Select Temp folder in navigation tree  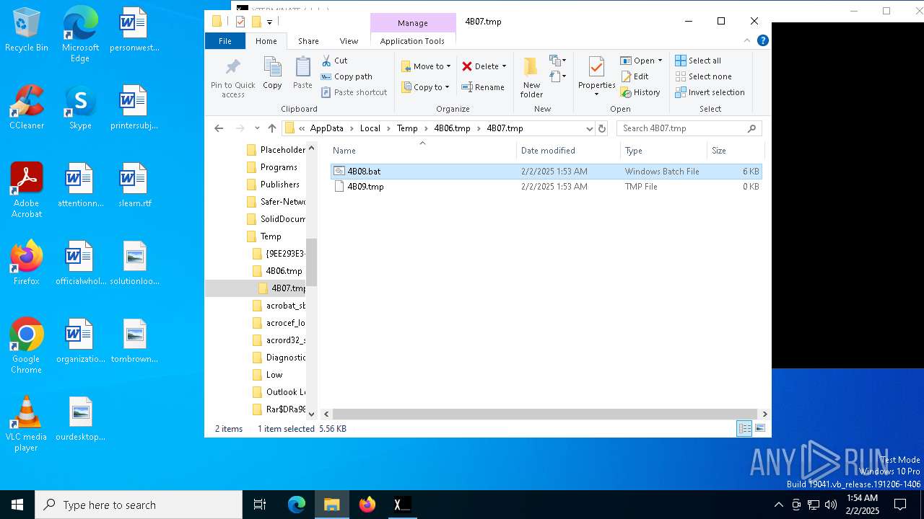(x=271, y=236)
